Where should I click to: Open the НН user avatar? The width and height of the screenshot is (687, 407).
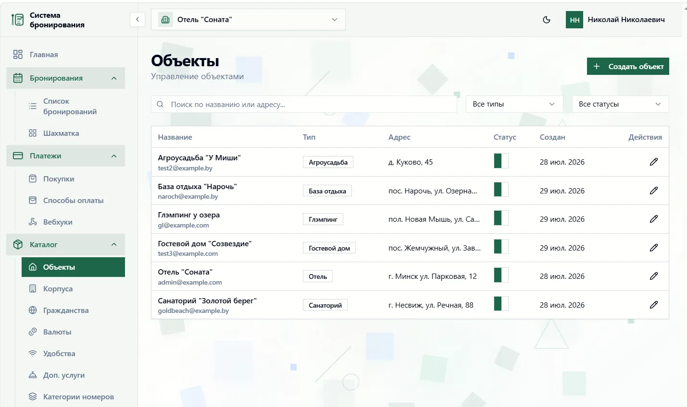click(x=575, y=20)
